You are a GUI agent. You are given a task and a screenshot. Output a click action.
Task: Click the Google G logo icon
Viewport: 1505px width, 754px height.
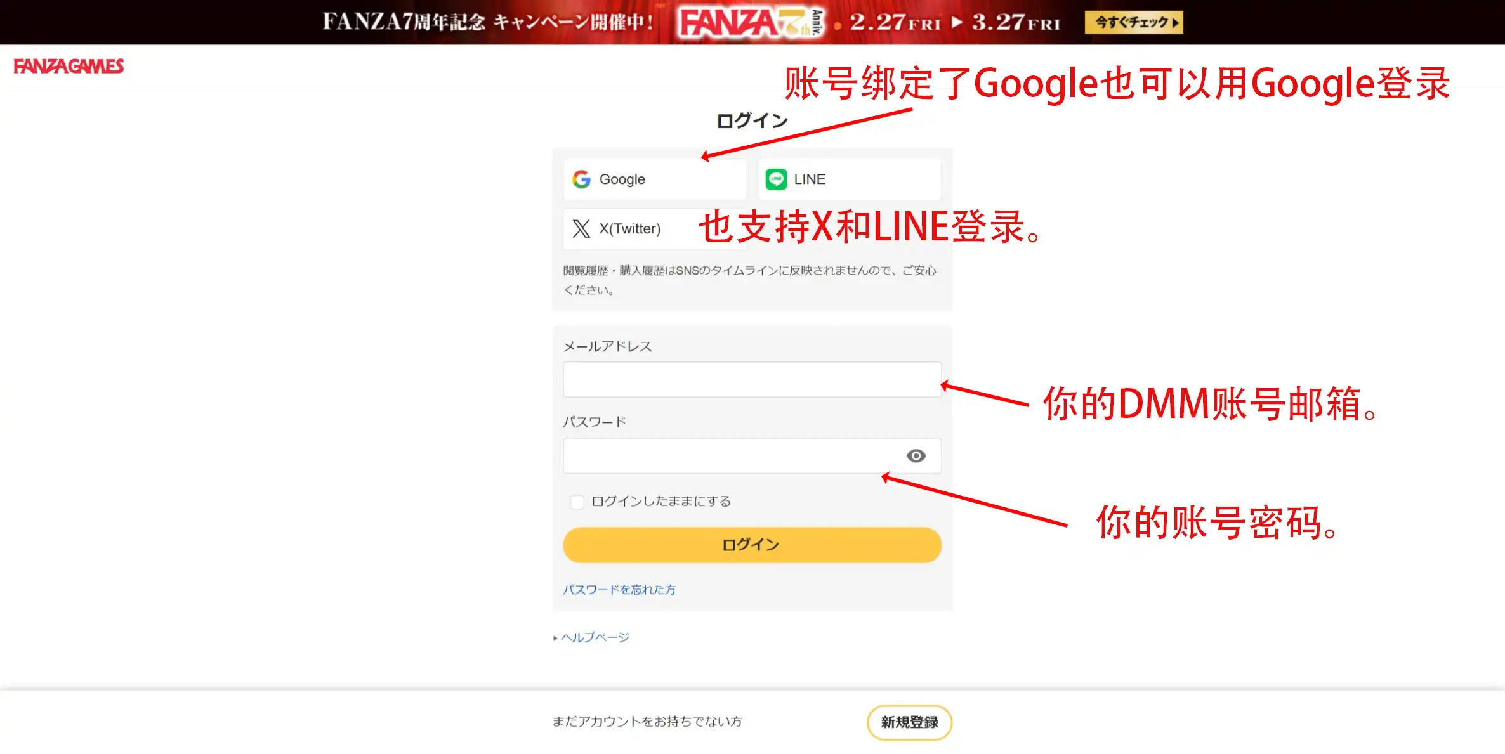[581, 179]
